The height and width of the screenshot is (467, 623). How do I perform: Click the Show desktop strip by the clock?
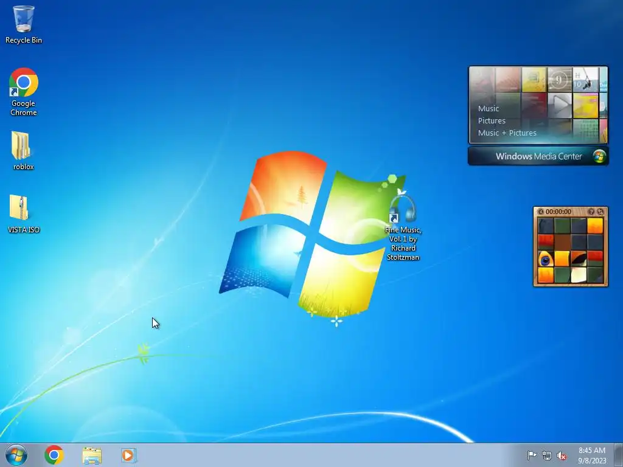point(619,455)
